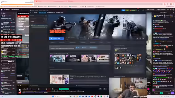Image resolution: width=175 pixels, height=98 pixels.
Task: Open the game info icon on banner
Action: point(140,38)
